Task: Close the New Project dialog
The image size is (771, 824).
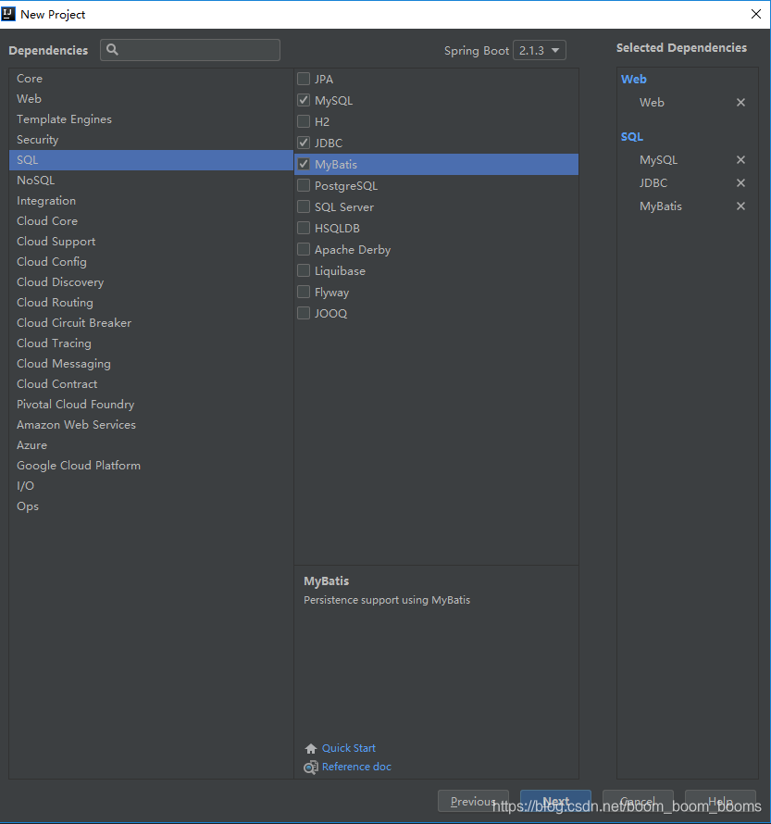Action: pos(756,14)
